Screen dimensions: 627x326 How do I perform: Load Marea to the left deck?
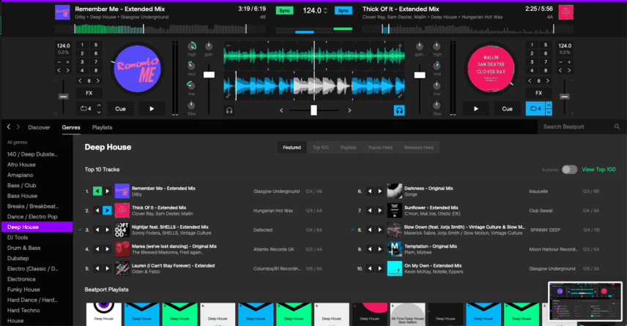point(97,249)
